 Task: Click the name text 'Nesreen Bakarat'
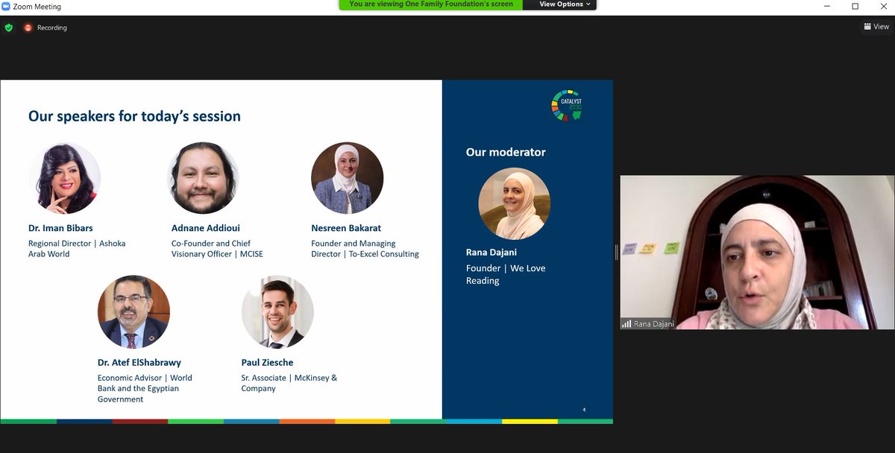[346, 228]
